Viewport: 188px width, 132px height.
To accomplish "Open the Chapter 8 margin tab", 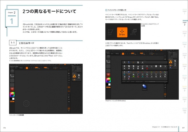I will 185,89.
